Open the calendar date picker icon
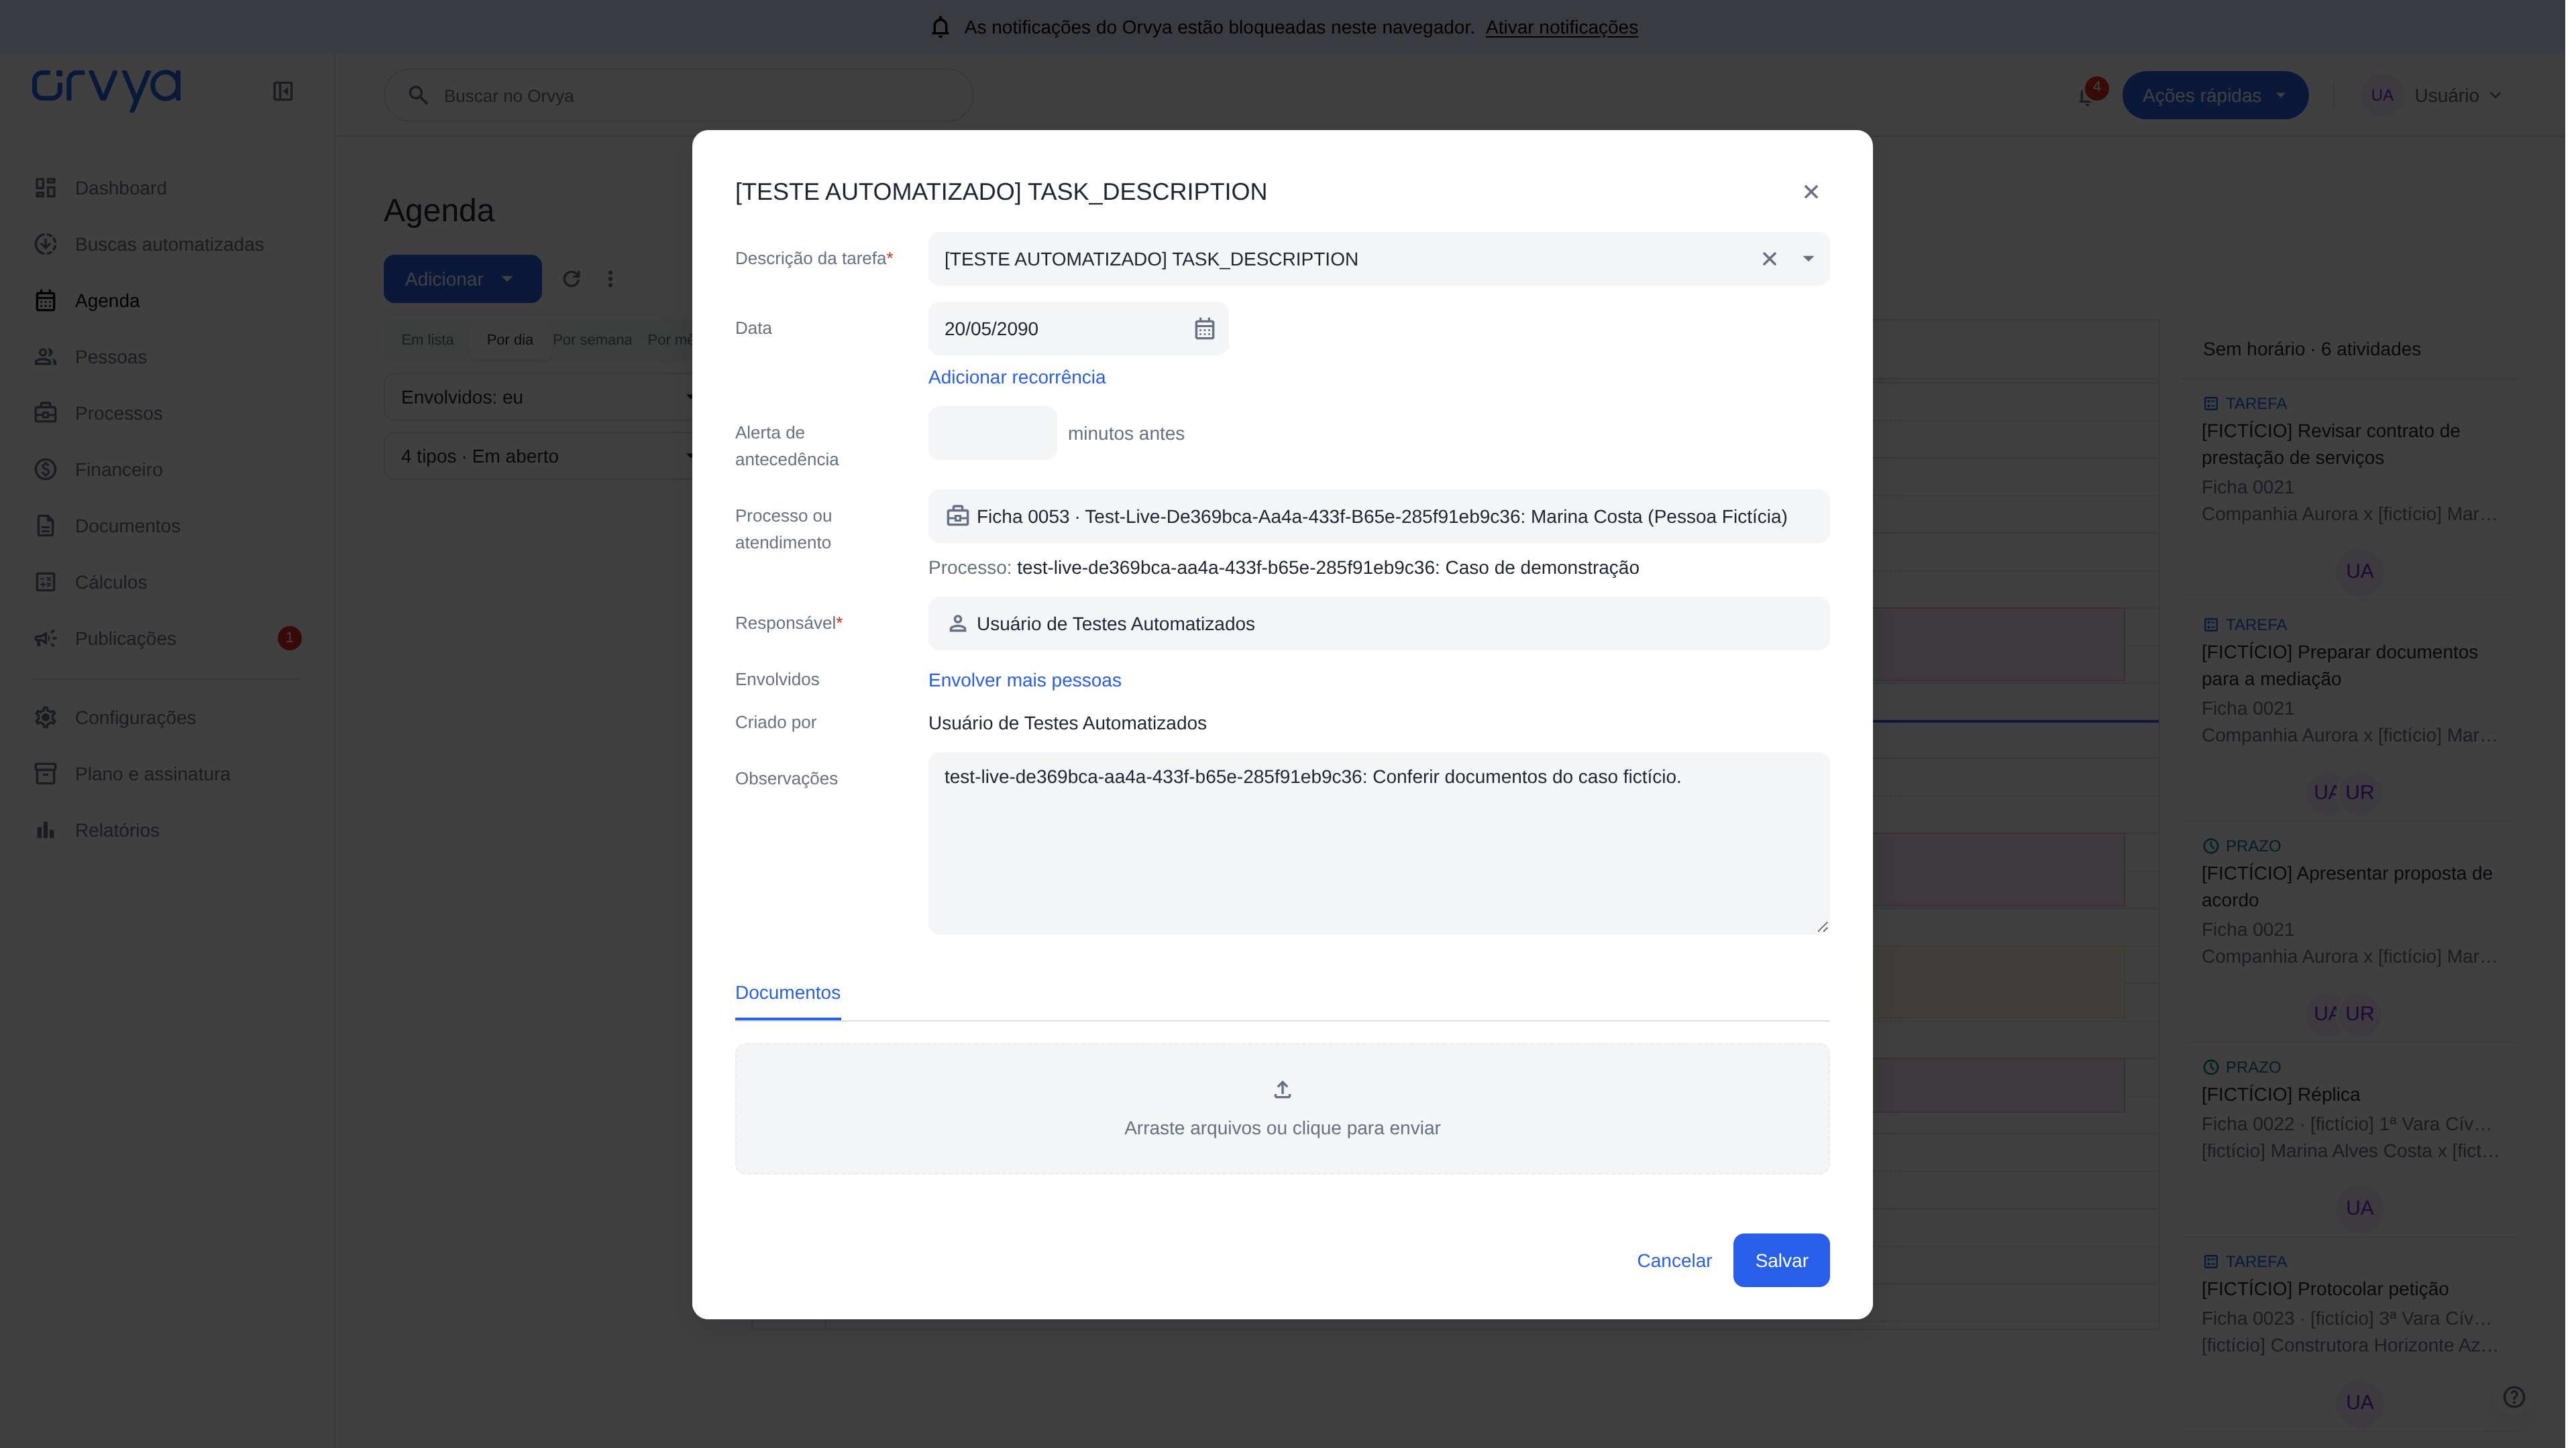The image size is (2576, 1448). tap(1204, 328)
